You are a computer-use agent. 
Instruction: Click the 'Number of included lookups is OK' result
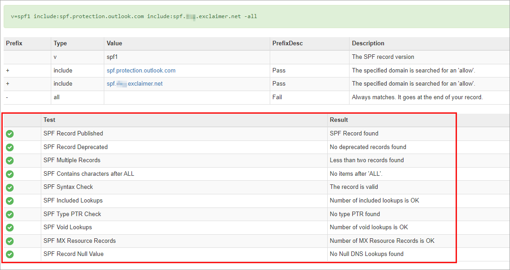(374, 201)
